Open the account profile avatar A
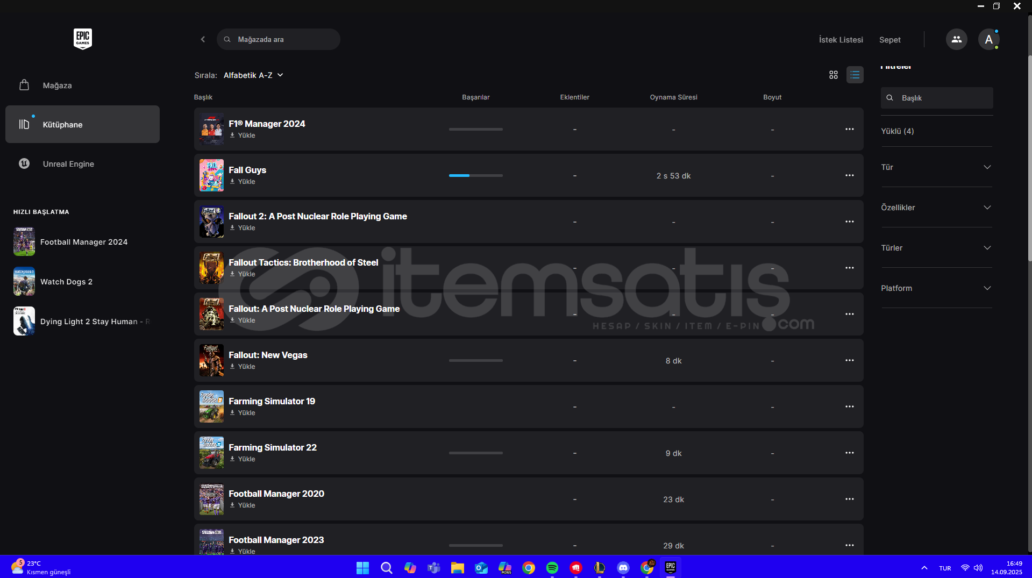1032x578 pixels. [x=988, y=39]
